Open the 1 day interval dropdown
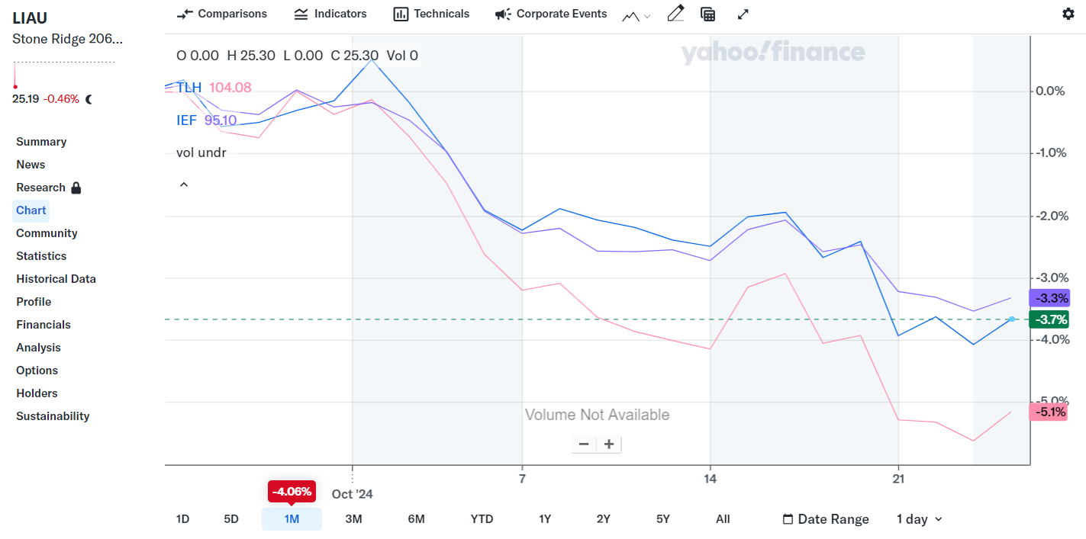This screenshot has width=1086, height=539. click(x=920, y=519)
